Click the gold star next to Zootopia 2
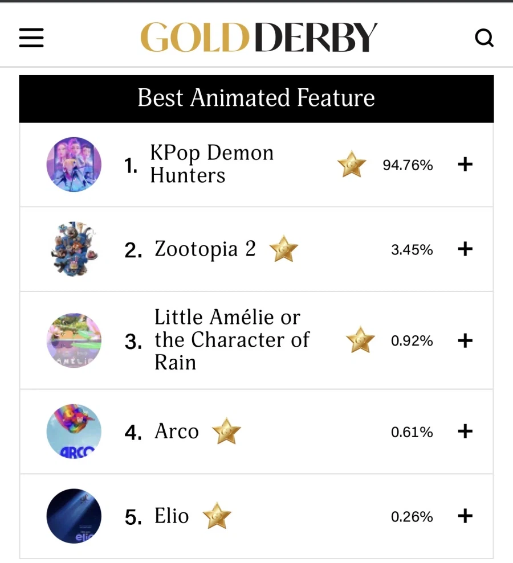The image size is (513, 563). [283, 249]
